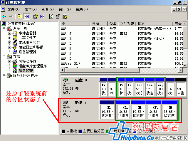Screen dimensions: 188x141
Task: Click the 可移动存储 icon
Action: [x=15, y=61]
